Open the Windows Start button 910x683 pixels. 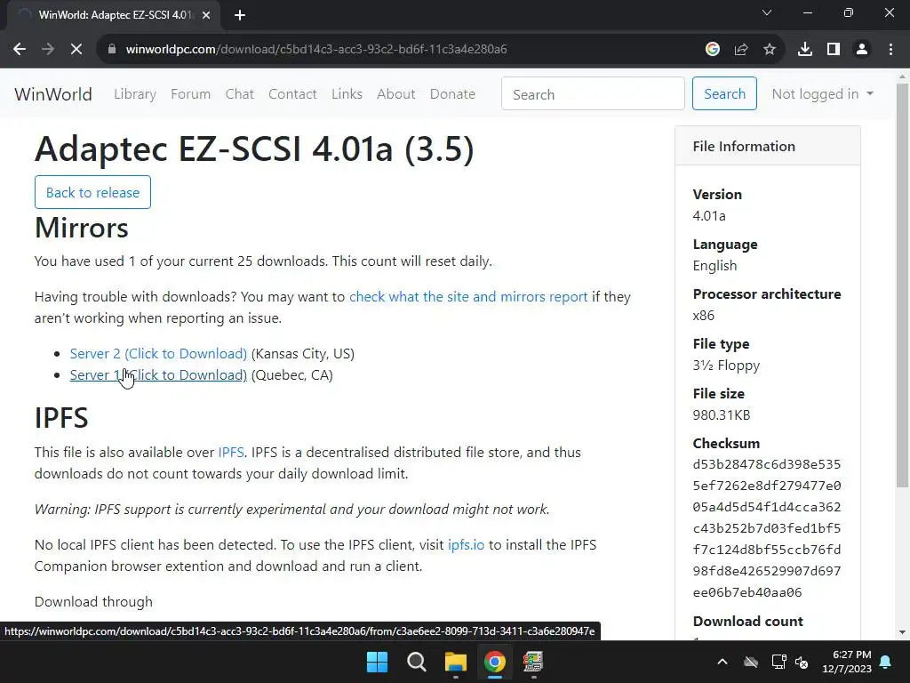click(377, 662)
